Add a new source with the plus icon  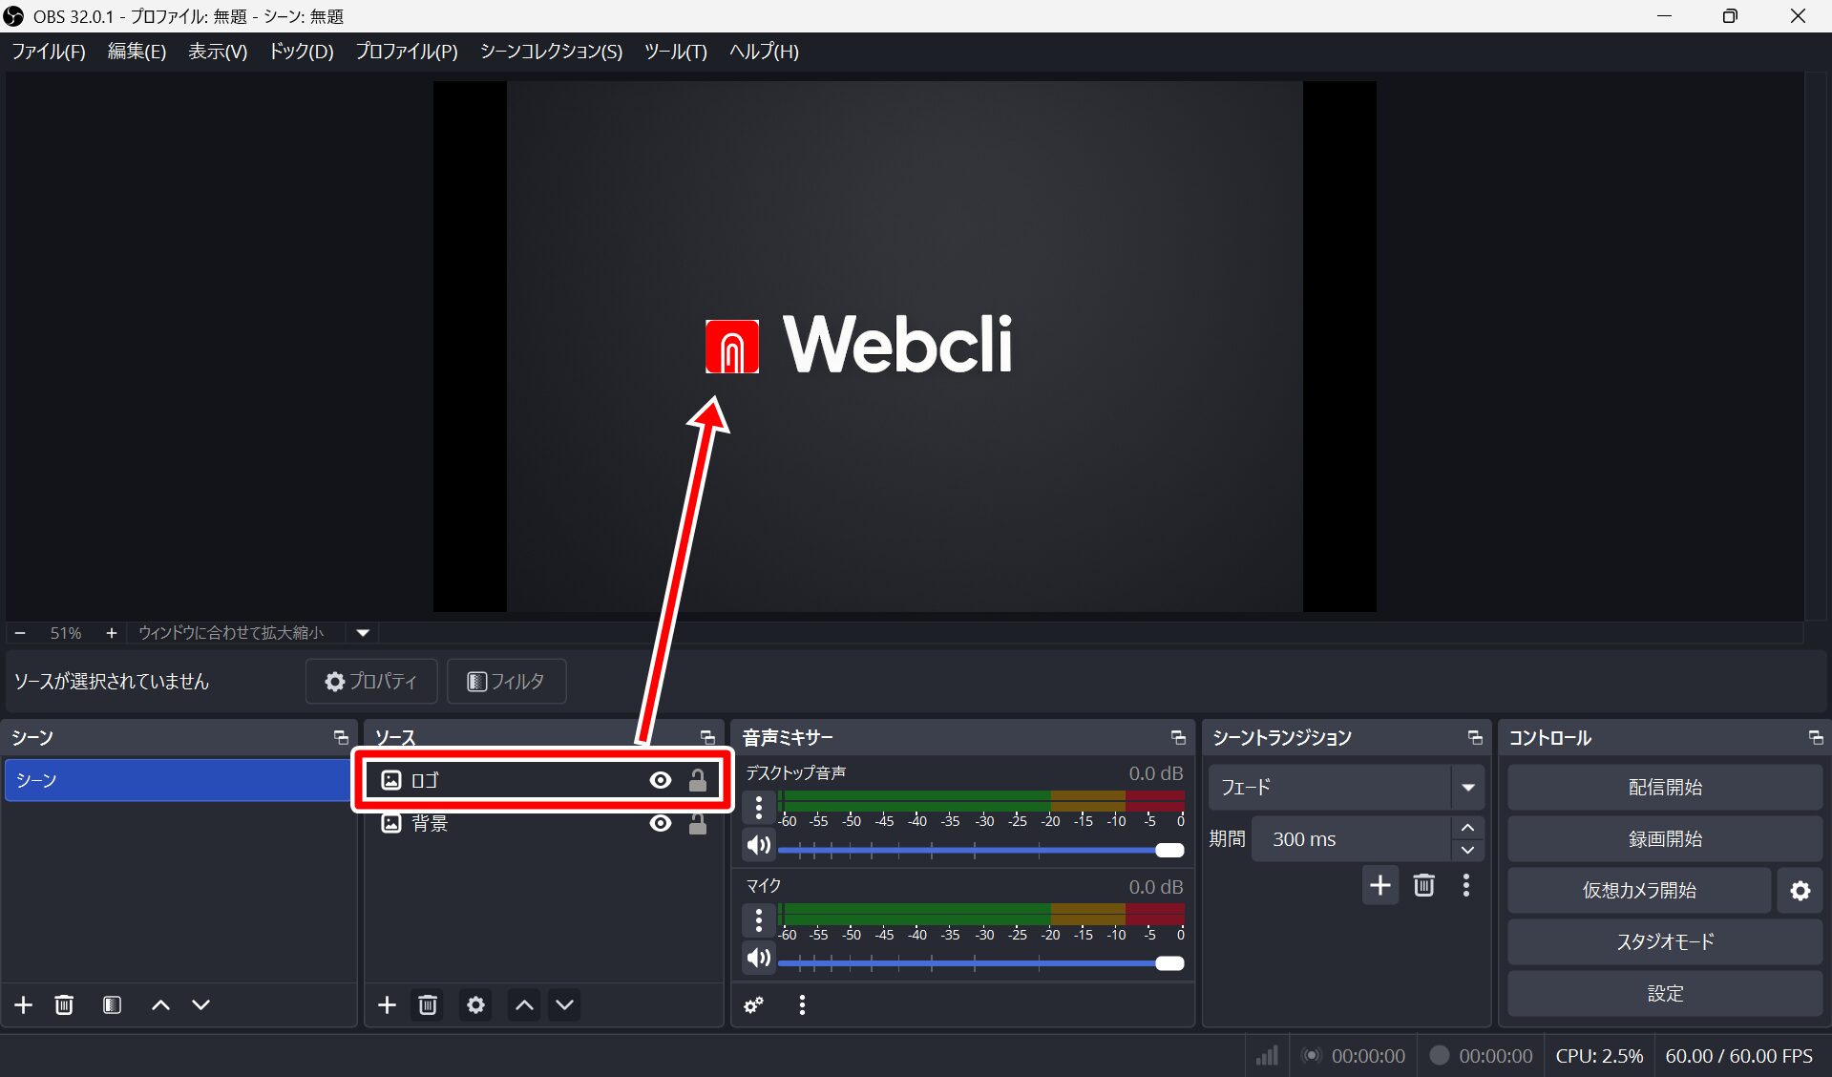pyautogui.click(x=387, y=1004)
